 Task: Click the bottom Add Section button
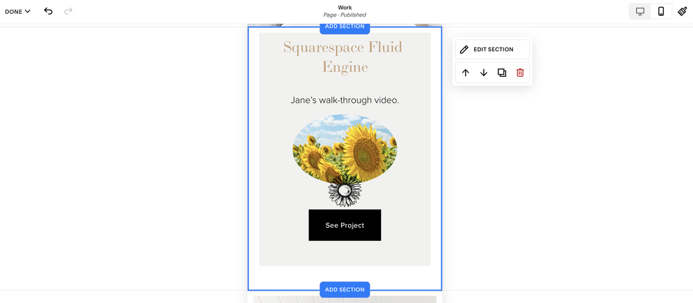(344, 290)
